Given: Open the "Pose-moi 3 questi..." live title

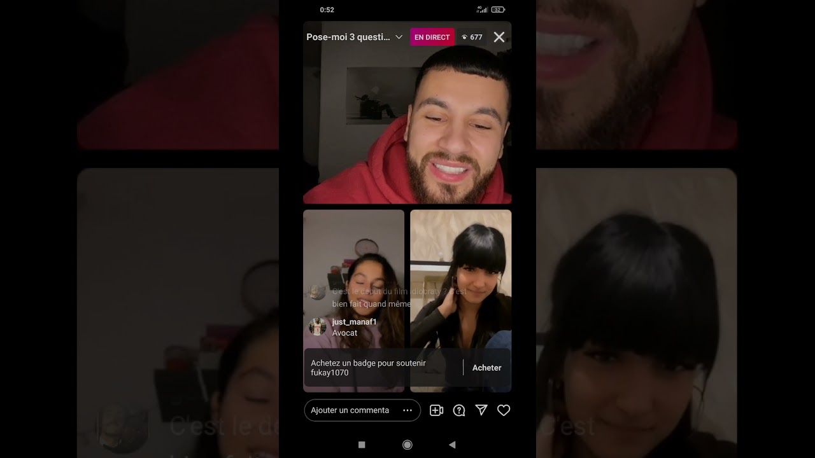Looking at the screenshot, I should (348, 37).
